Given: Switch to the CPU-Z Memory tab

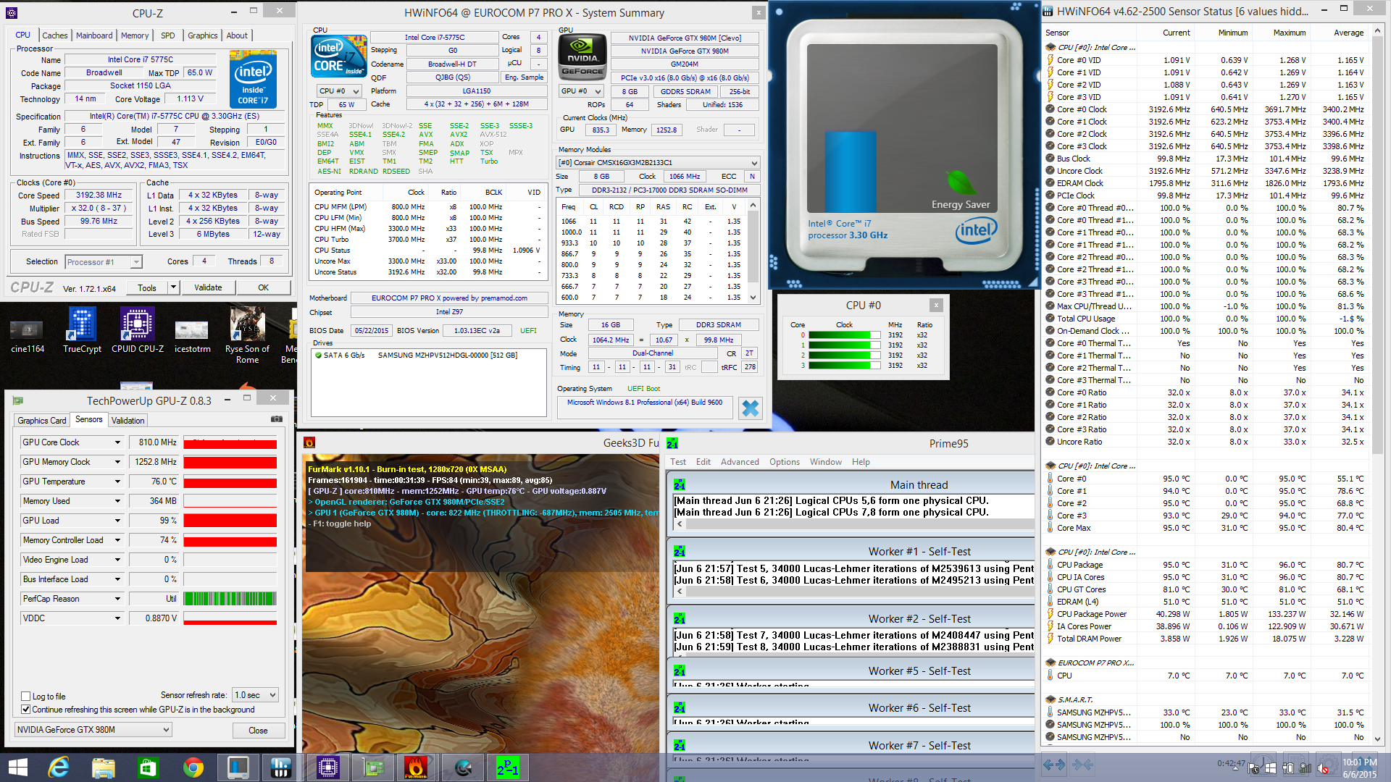Looking at the screenshot, I should [135, 35].
